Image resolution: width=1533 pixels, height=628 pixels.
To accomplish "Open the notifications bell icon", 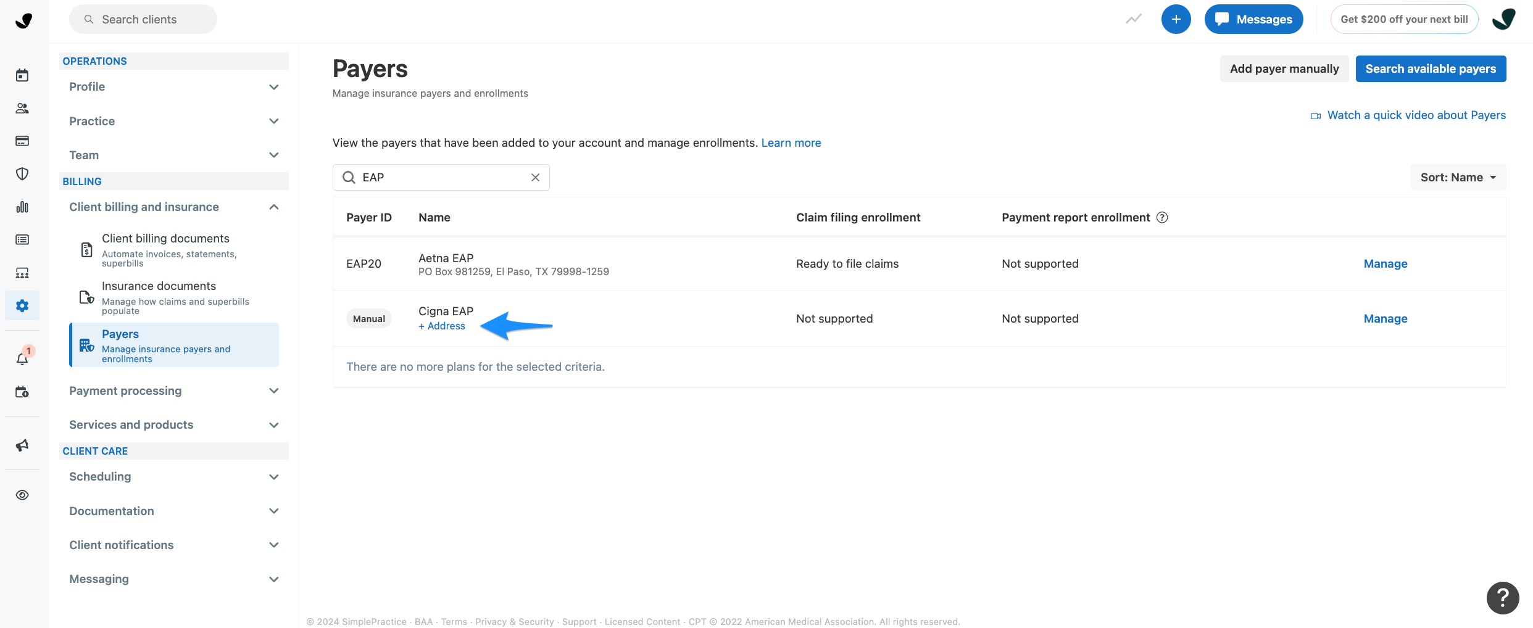I will 22,358.
